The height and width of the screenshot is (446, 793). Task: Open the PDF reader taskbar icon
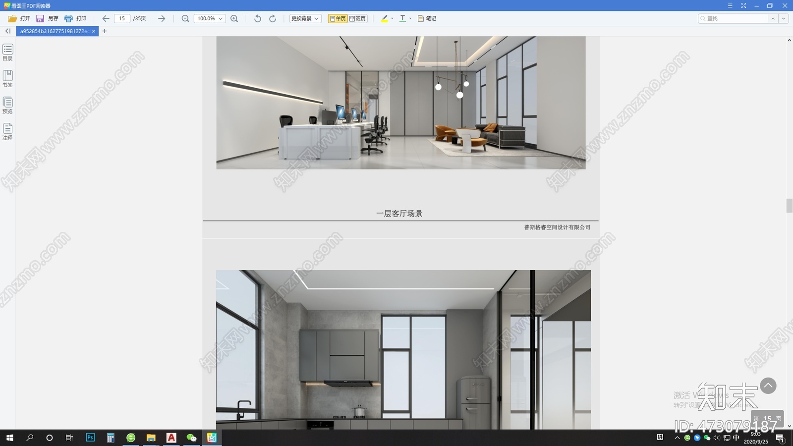point(212,438)
